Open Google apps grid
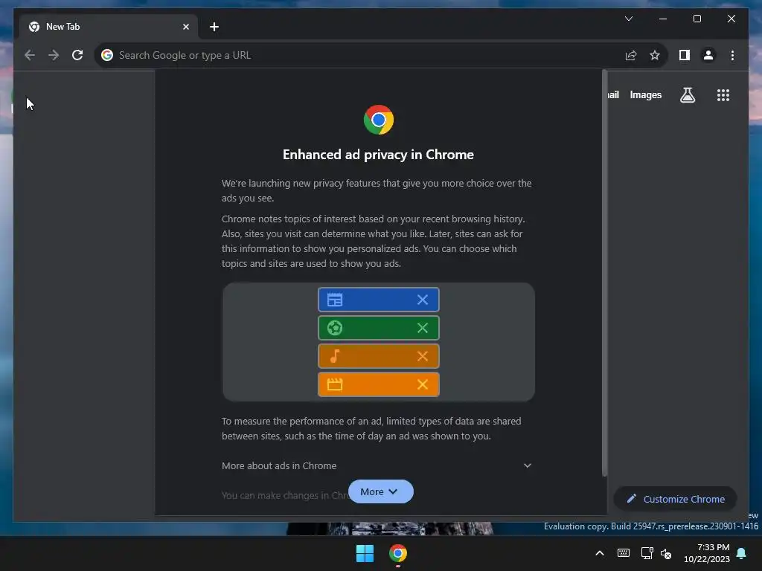 tap(723, 95)
